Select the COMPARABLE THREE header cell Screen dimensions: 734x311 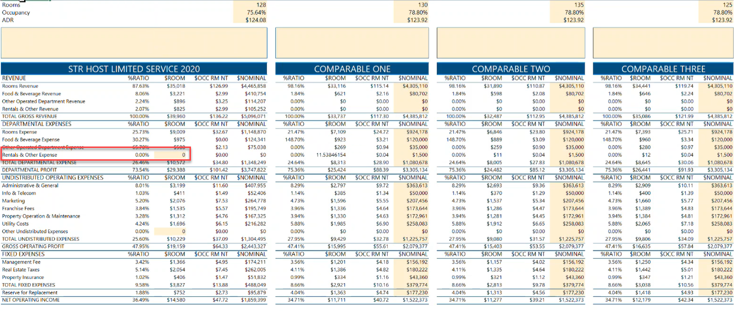click(x=663, y=69)
